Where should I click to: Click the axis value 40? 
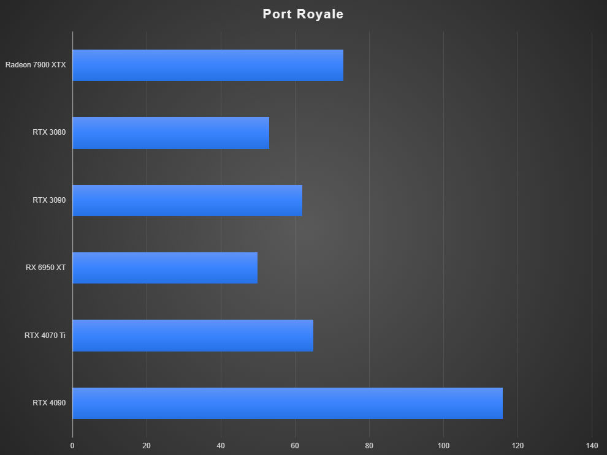pyautogui.click(x=221, y=446)
